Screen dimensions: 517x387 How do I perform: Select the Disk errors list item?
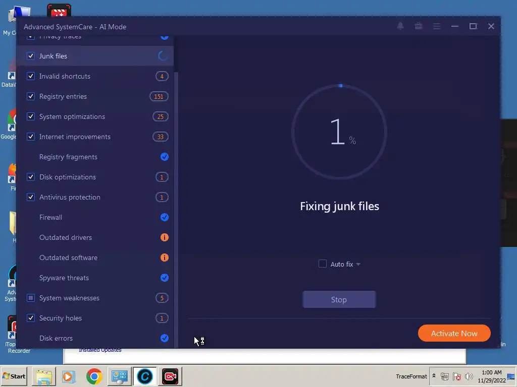point(56,338)
